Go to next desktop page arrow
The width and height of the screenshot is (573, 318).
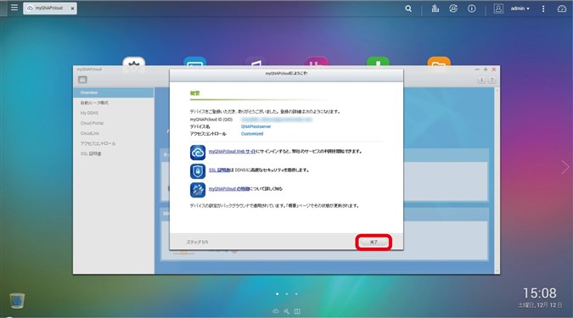point(565,167)
